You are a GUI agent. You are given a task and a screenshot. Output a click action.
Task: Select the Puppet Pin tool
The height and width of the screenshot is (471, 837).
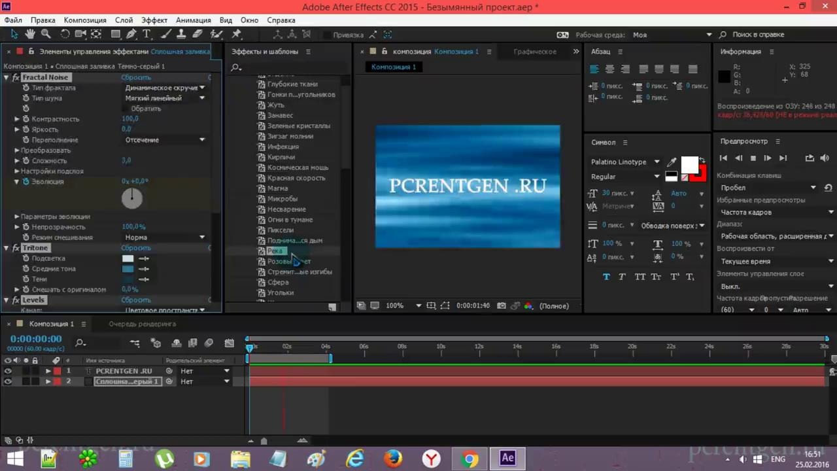click(x=237, y=34)
